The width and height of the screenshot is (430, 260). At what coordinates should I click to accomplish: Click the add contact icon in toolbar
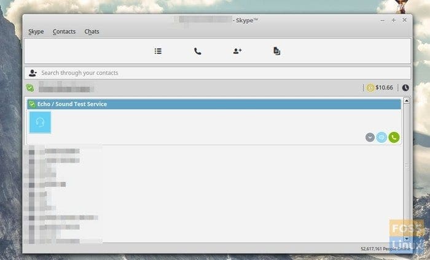pyautogui.click(x=237, y=51)
